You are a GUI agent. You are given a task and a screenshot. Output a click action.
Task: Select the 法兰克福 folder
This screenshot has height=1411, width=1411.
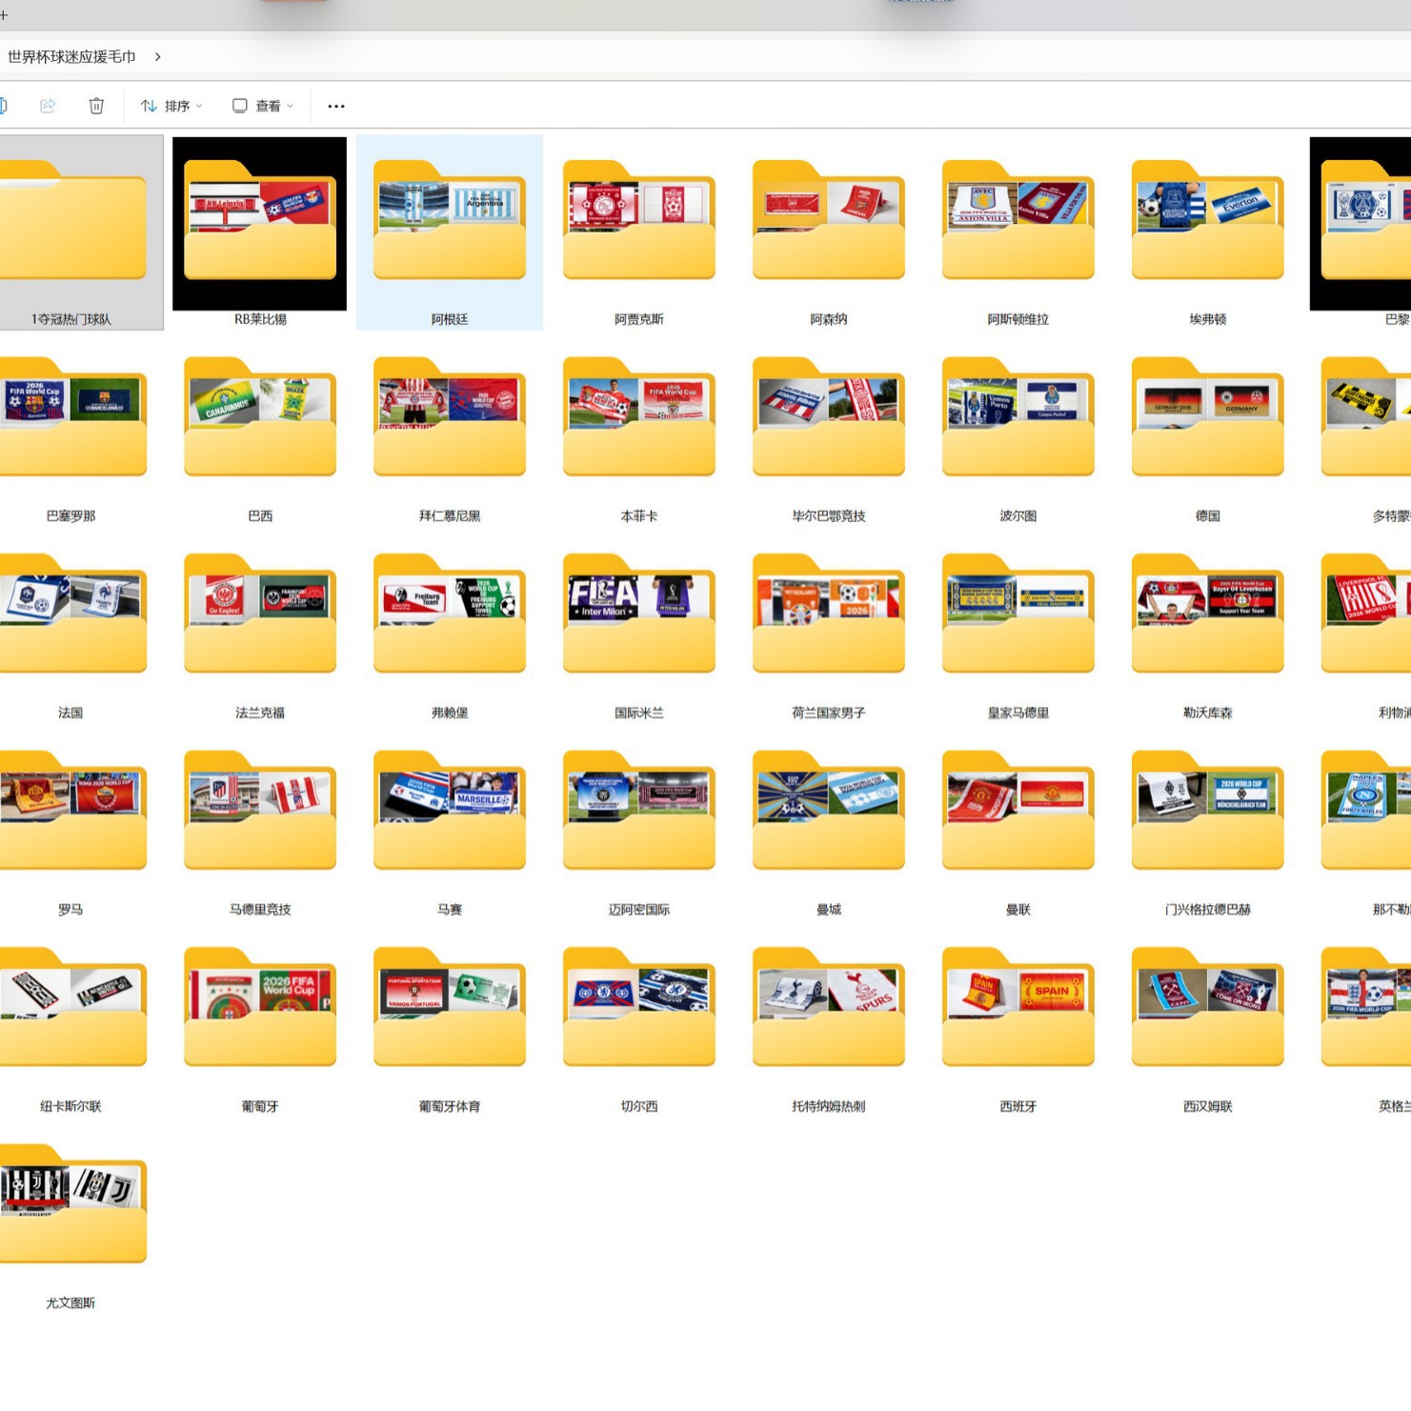260,614
